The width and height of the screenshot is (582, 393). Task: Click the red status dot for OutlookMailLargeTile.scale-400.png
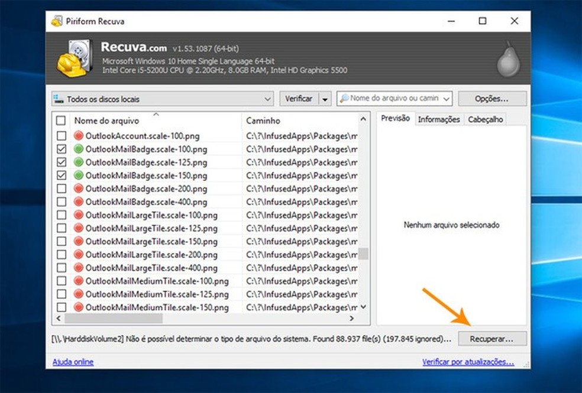[79, 268]
